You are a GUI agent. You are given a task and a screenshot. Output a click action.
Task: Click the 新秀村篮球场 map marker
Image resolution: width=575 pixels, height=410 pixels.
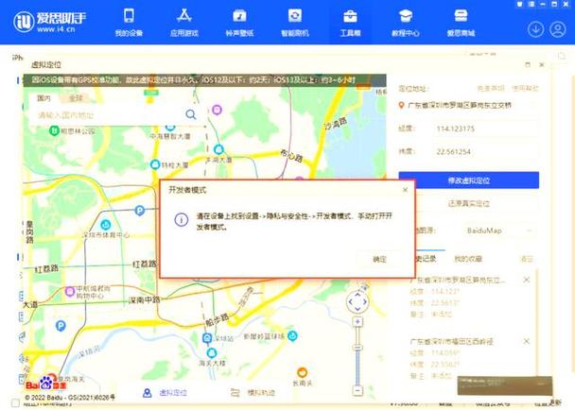coord(292,335)
